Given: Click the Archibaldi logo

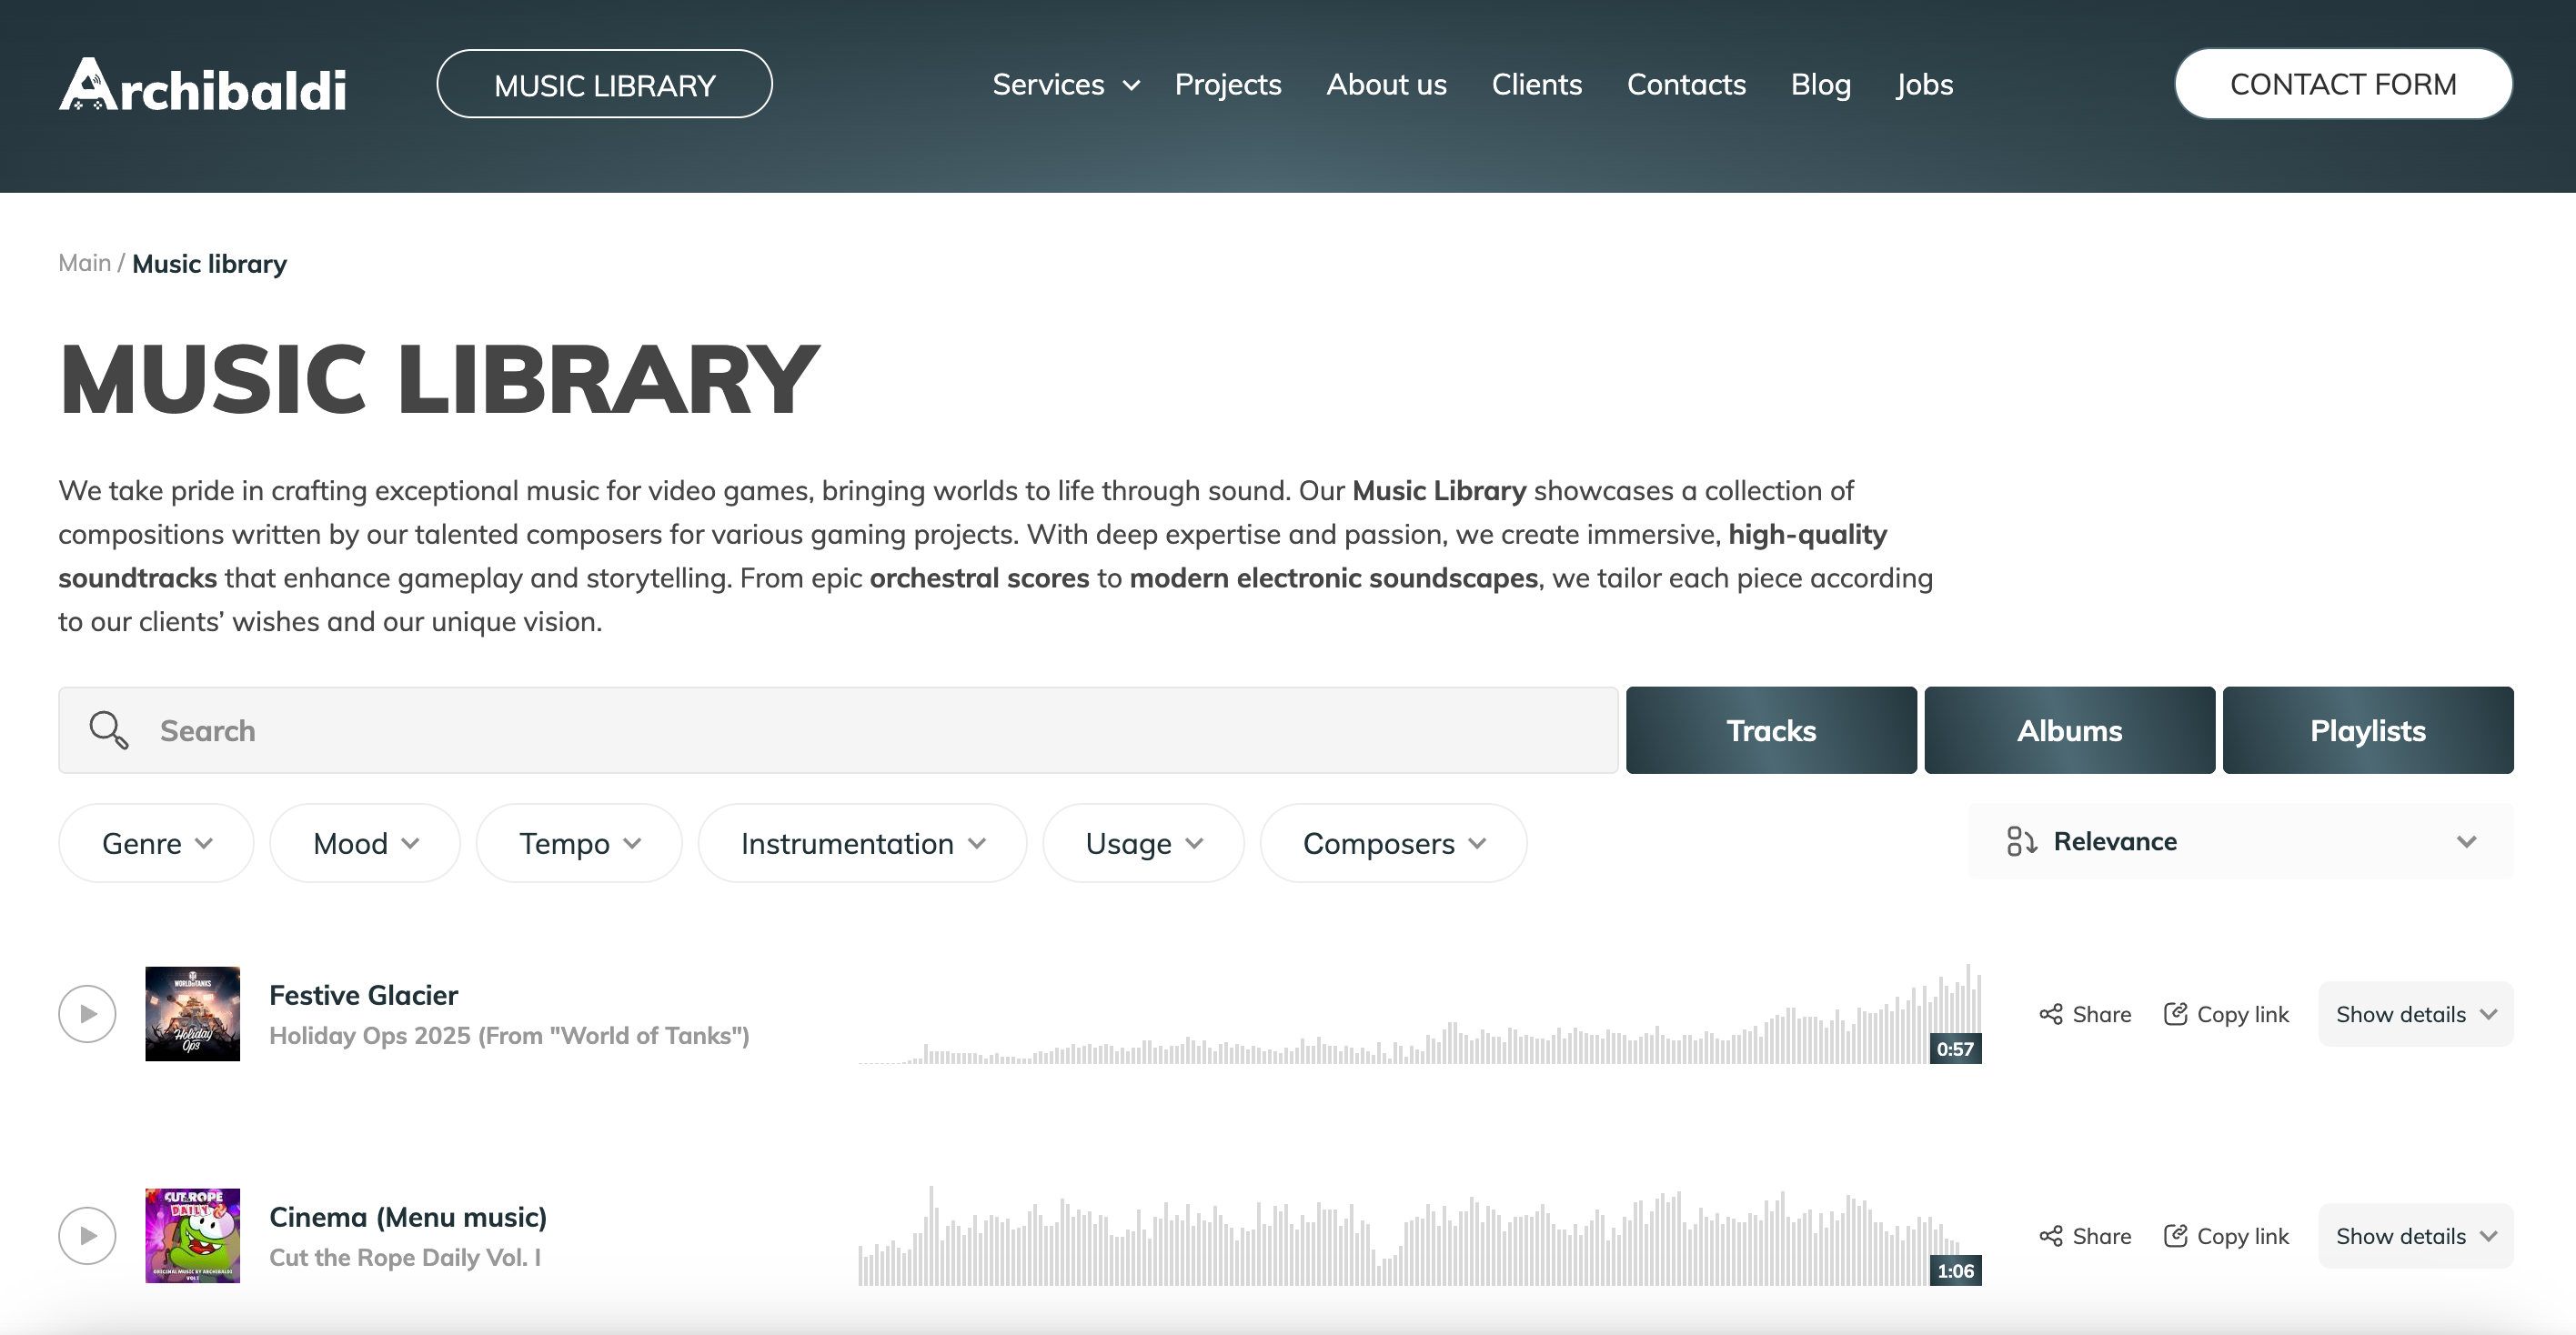Looking at the screenshot, I should pyautogui.click(x=203, y=84).
